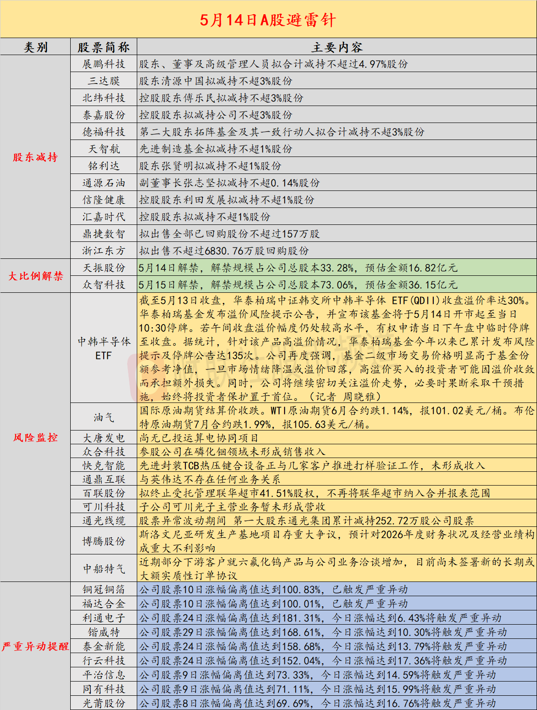Image resolution: width=537 pixels, height=710 pixels.
Task: Select stock name 北纬科技
Action: coord(104,98)
